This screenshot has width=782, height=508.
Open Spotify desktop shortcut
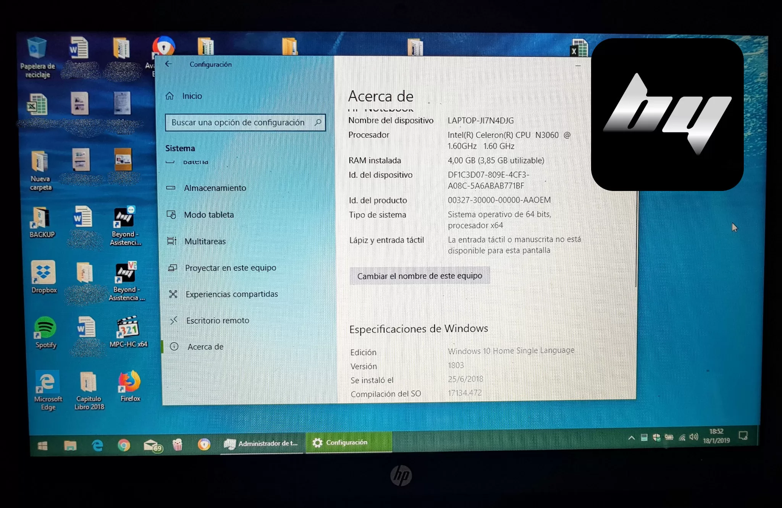pyautogui.click(x=45, y=328)
